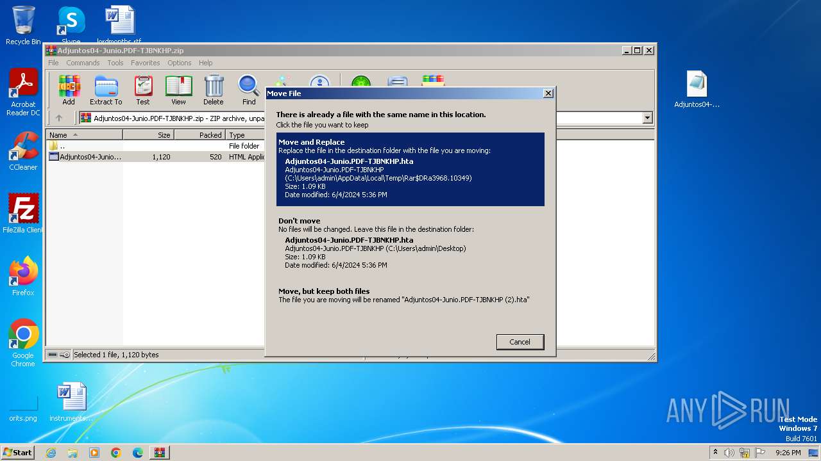Choose the Don't move option

point(410,243)
